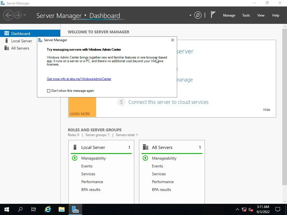Open Performance in the All Servers tile
This screenshot has width=287, height=215.
point(163,182)
